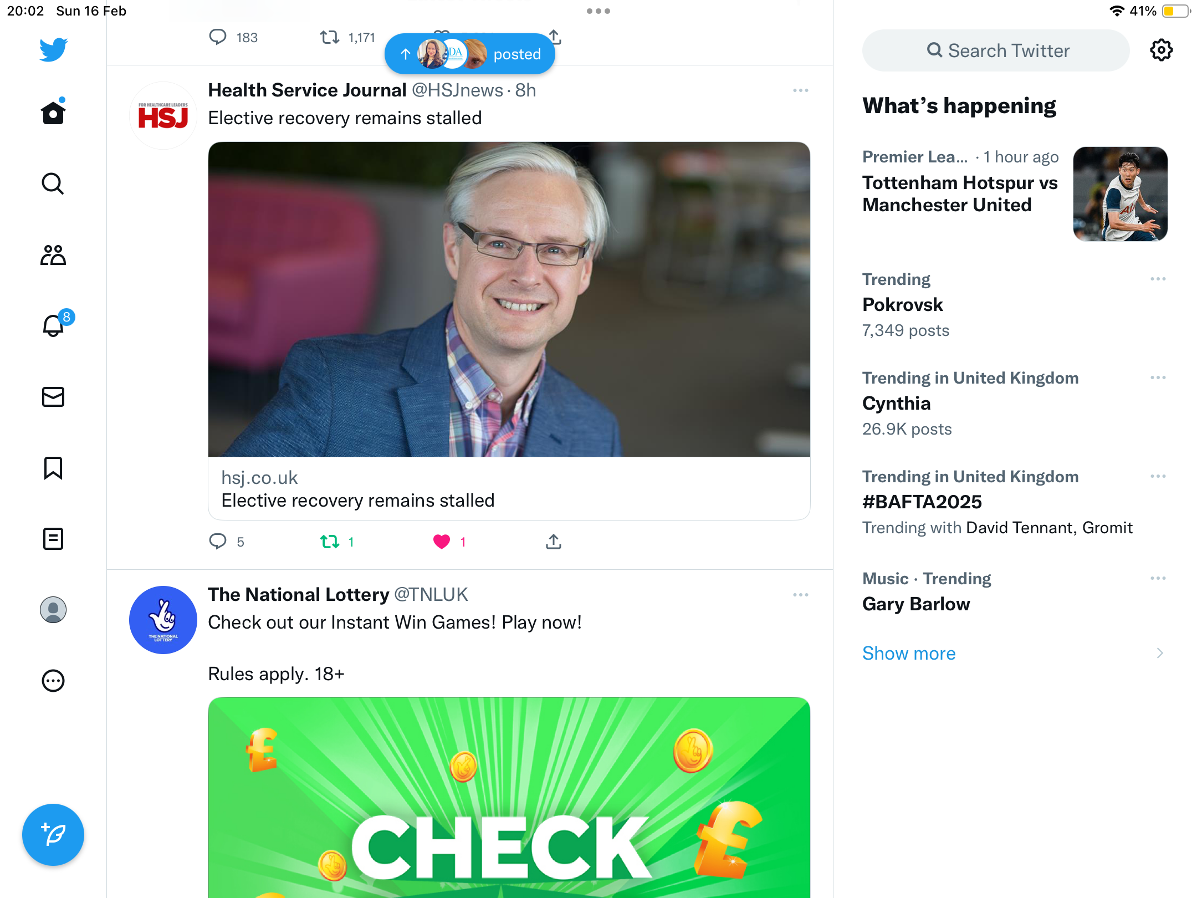Open more options for #BAFTA2025 trend
Image resolution: width=1197 pixels, height=898 pixels.
1158,476
